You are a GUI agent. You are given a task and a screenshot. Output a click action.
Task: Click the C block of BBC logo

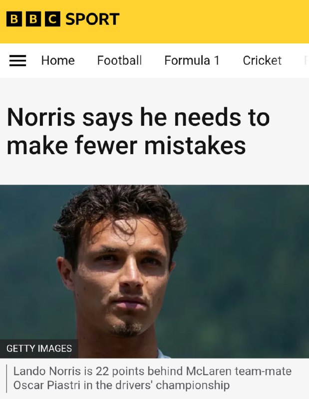click(53, 19)
